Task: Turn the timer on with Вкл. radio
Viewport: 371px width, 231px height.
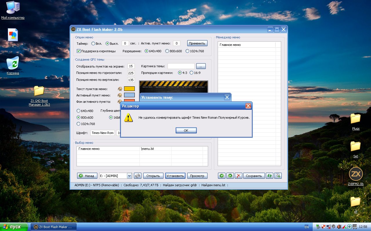Action: [93, 44]
